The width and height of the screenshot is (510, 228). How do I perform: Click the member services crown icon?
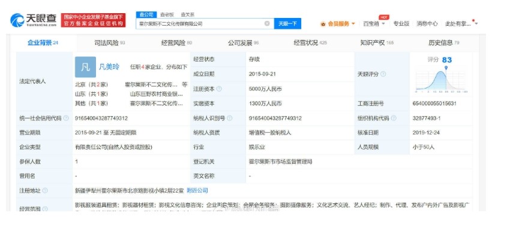tap(323, 24)
